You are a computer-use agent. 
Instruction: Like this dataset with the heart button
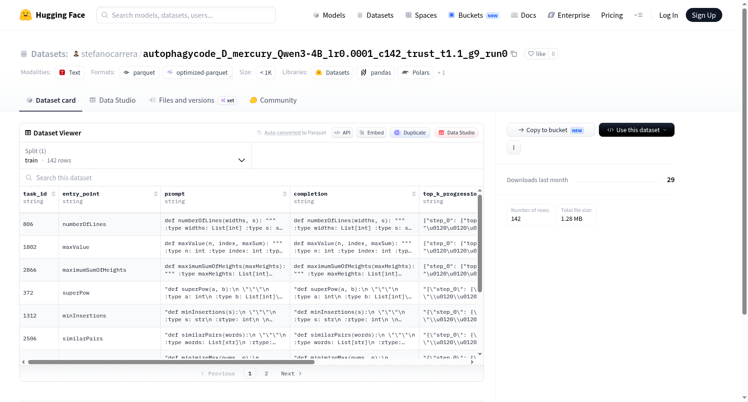[x=537, y=54]
